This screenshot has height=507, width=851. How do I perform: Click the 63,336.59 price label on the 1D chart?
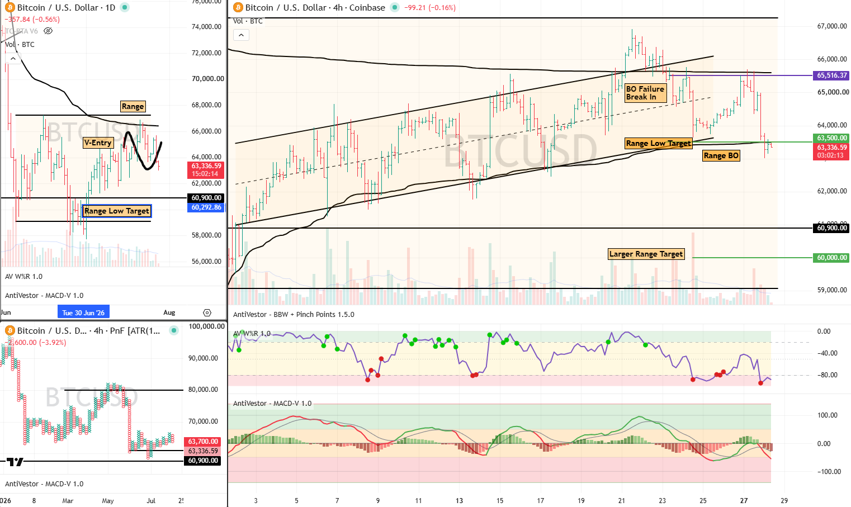pyautogui.click(x=206, y=166)
